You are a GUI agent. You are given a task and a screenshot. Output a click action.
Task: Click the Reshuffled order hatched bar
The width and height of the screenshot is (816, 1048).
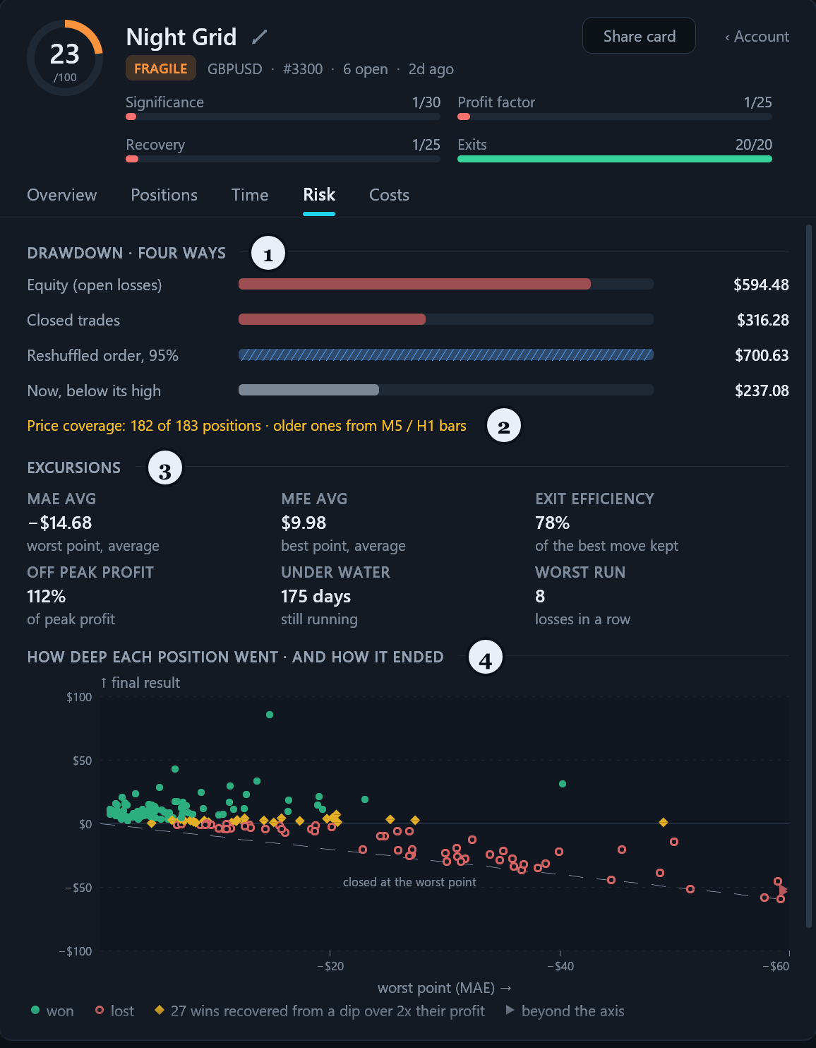tap(446, 355)
